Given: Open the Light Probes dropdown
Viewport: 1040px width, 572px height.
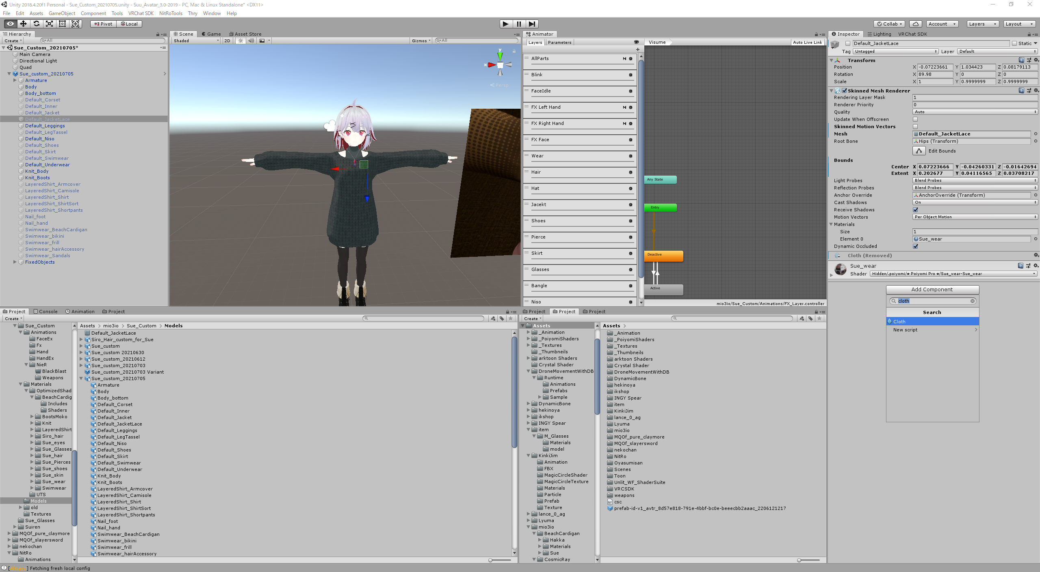Looking at the screenshot, I should click(x=974, y=180).
